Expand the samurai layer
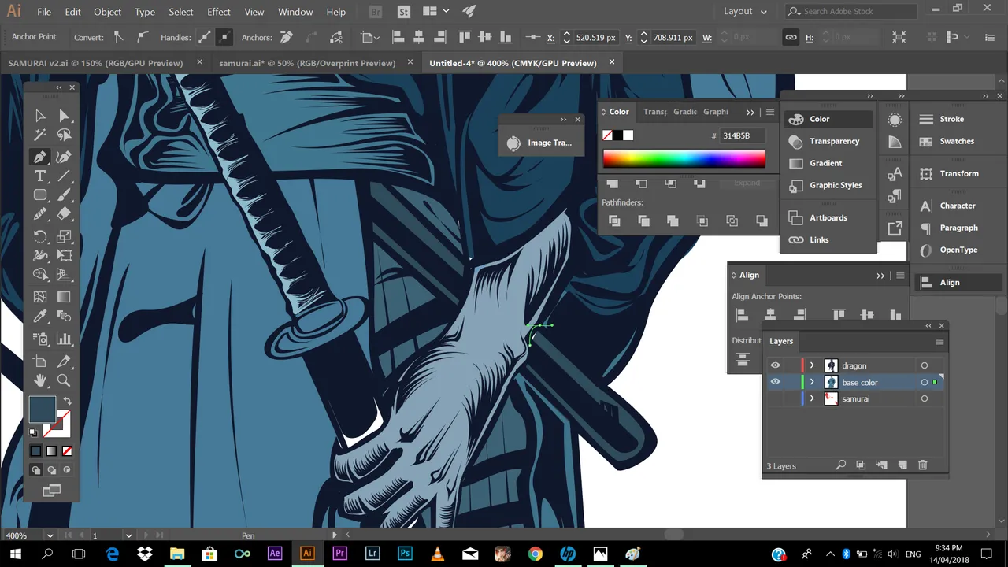 click(812, 398)
